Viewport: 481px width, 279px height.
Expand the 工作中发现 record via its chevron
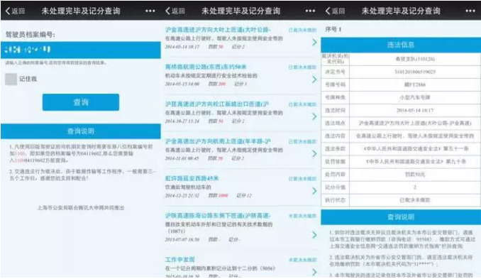pos(314,272)
